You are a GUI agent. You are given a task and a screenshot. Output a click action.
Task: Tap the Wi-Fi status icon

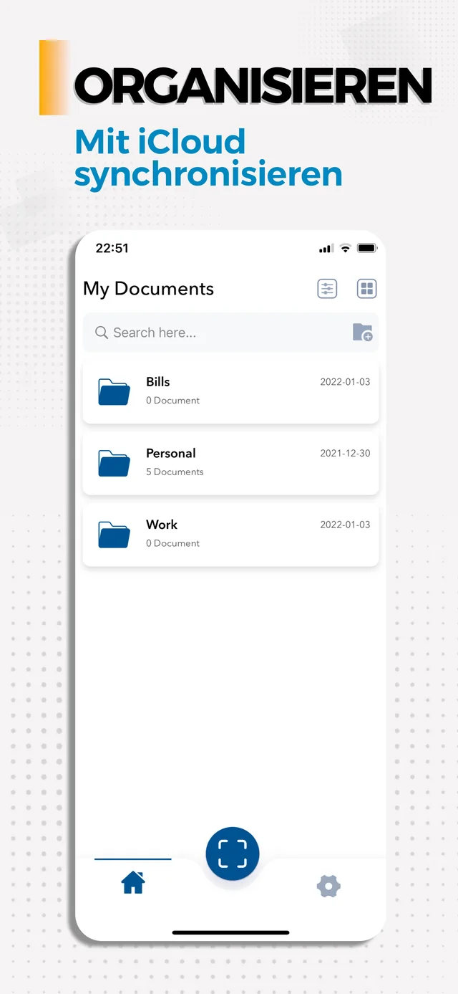(x=345, y=248)
